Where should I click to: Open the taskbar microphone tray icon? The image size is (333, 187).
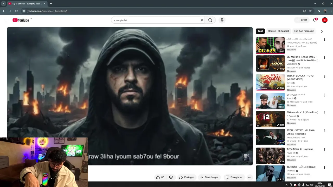coord(303,185)
